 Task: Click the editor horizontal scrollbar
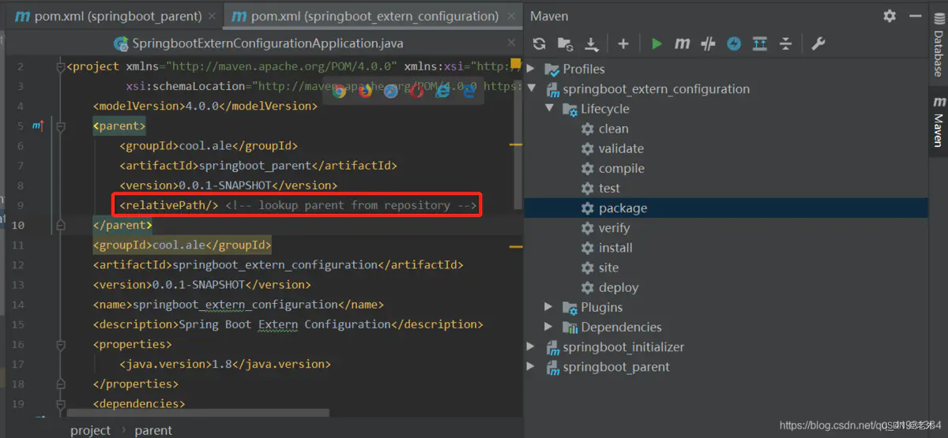pos(197,413)
